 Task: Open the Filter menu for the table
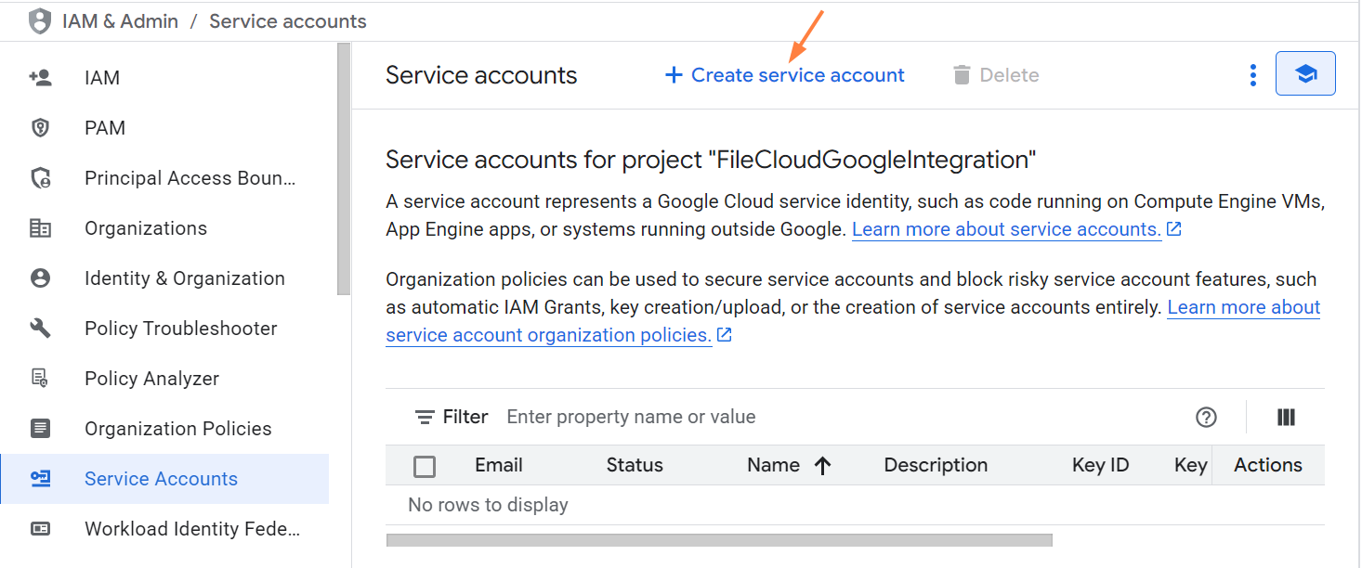pos(452,418)
